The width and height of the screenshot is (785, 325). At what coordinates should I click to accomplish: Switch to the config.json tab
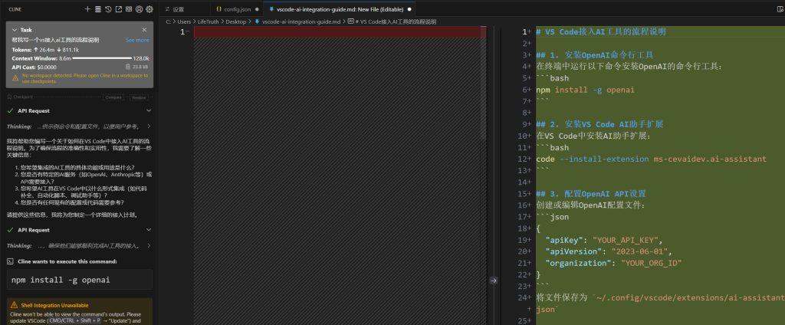(x=236, y=8)
